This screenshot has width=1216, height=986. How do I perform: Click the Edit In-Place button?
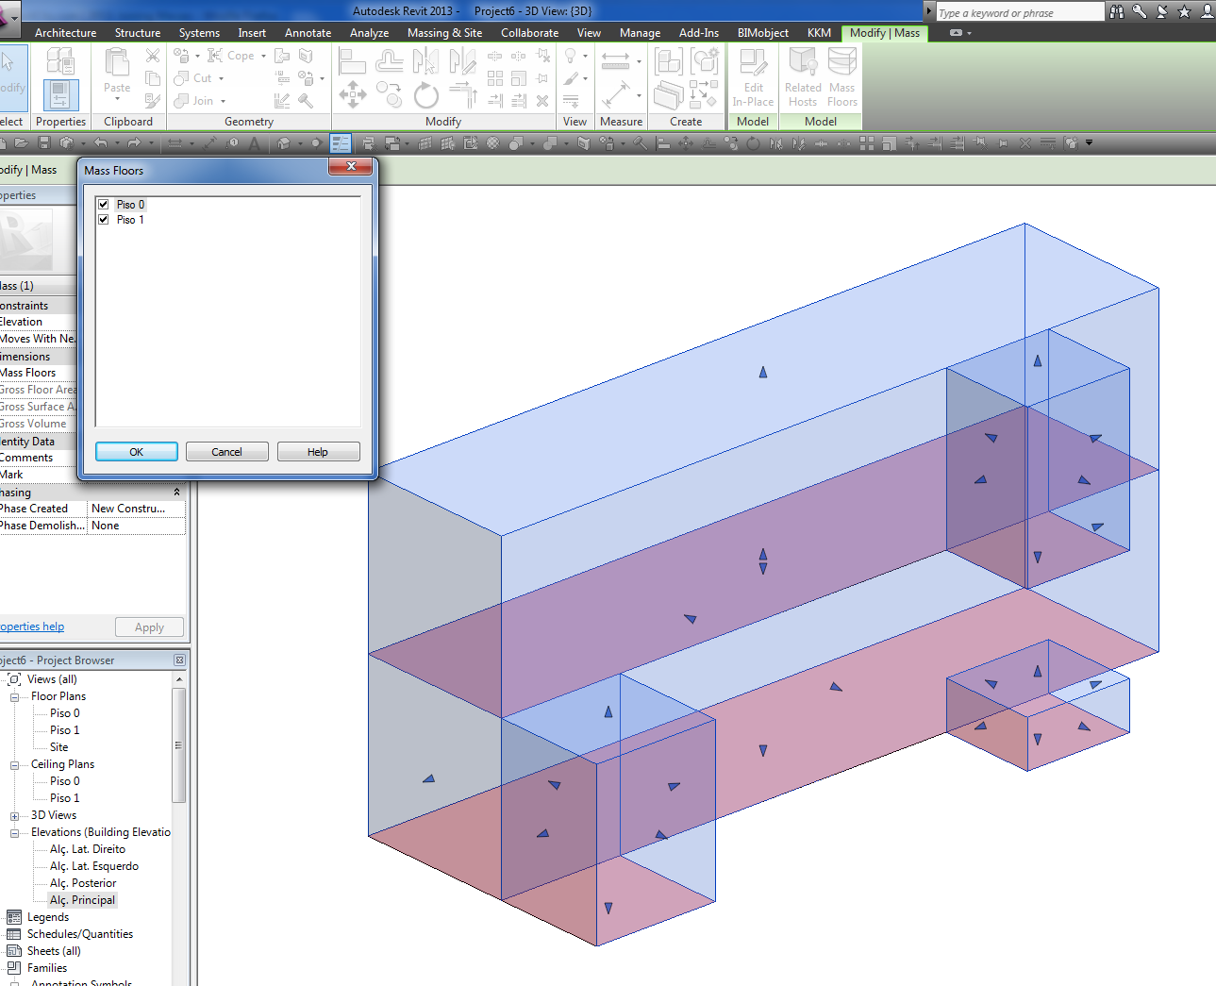pyautogui.click(x=753, y=77)
